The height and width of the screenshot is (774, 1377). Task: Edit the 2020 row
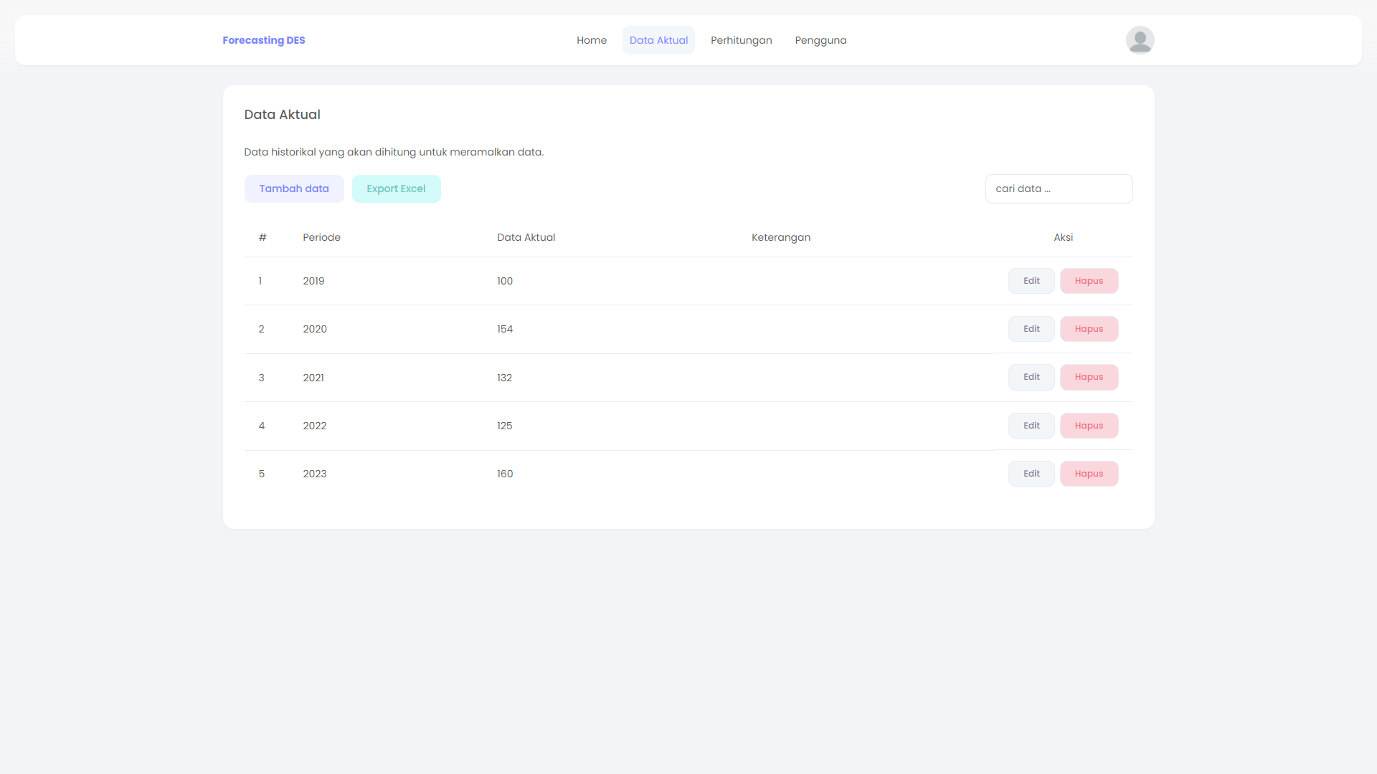click(x=1031, y=329)
